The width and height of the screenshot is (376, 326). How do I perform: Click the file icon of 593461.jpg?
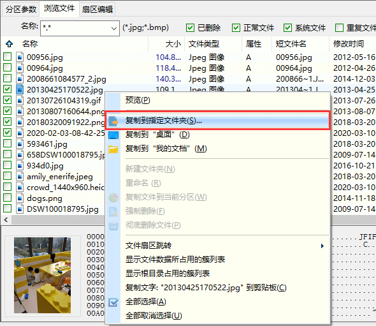(20, 144)
